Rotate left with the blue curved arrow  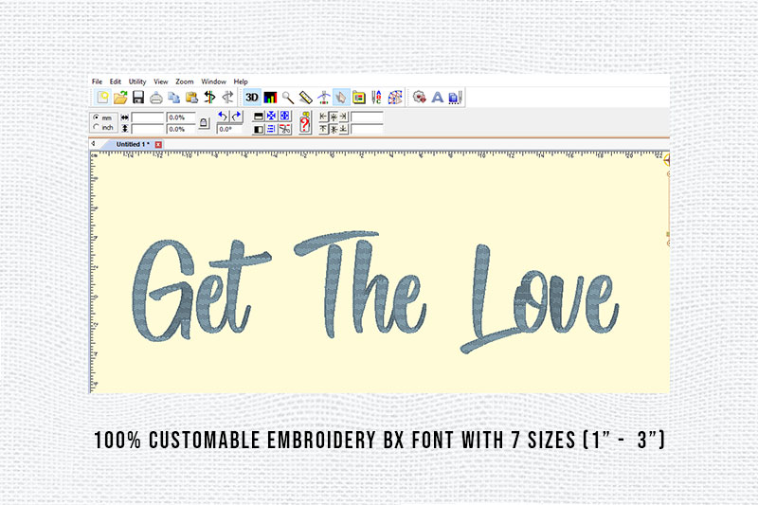(x=223, y=117)
